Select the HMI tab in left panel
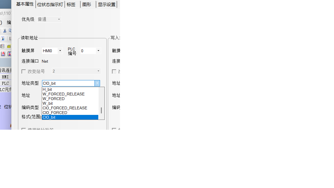Screen dimensions: 334x188 pos(5,77)
